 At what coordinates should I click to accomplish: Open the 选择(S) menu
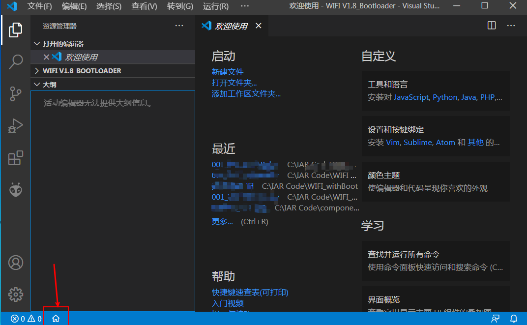pyautogui.click(x=109, y=6)
